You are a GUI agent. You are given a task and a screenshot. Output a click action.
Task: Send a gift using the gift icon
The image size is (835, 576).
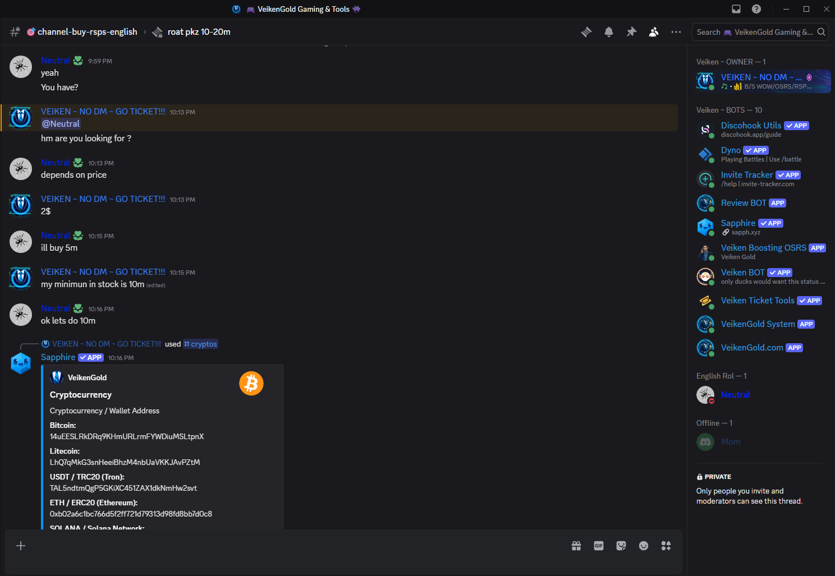pyautogui.click(x=576, y=546)
